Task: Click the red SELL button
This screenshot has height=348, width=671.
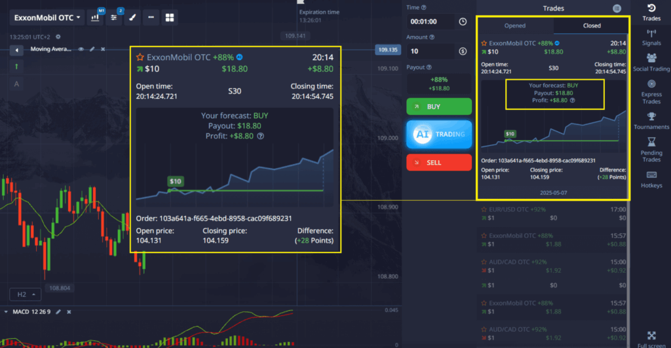Action: click(x=439, y=163)
